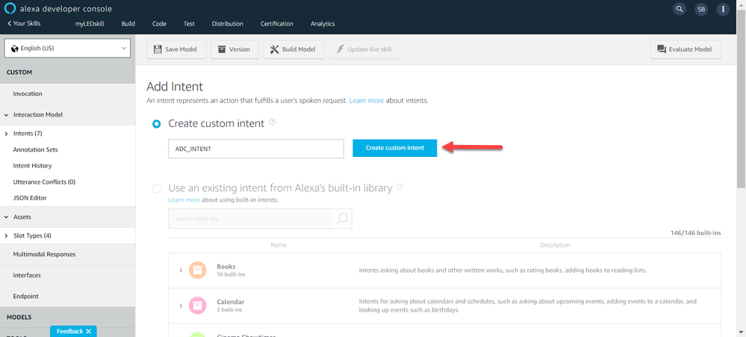Open Endpoint in sidebar
The height and width of the screenshot is (337, 746).
coord(25,296)
